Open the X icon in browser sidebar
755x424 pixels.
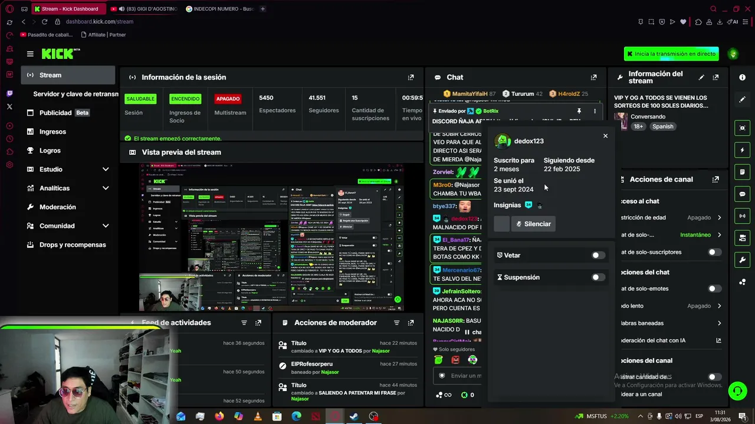tap(9, 107)
